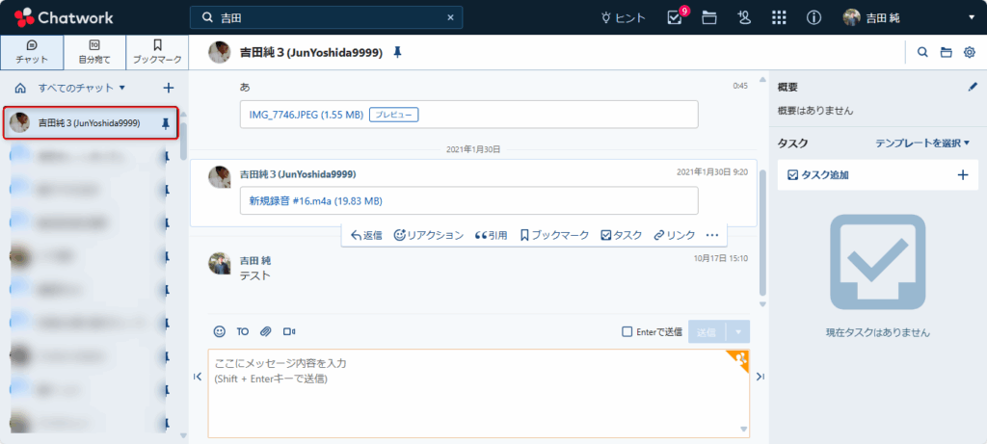Open the テンプレートを選択 dropdown
This screenshot has width=987, height=444.
coord(921,143)
